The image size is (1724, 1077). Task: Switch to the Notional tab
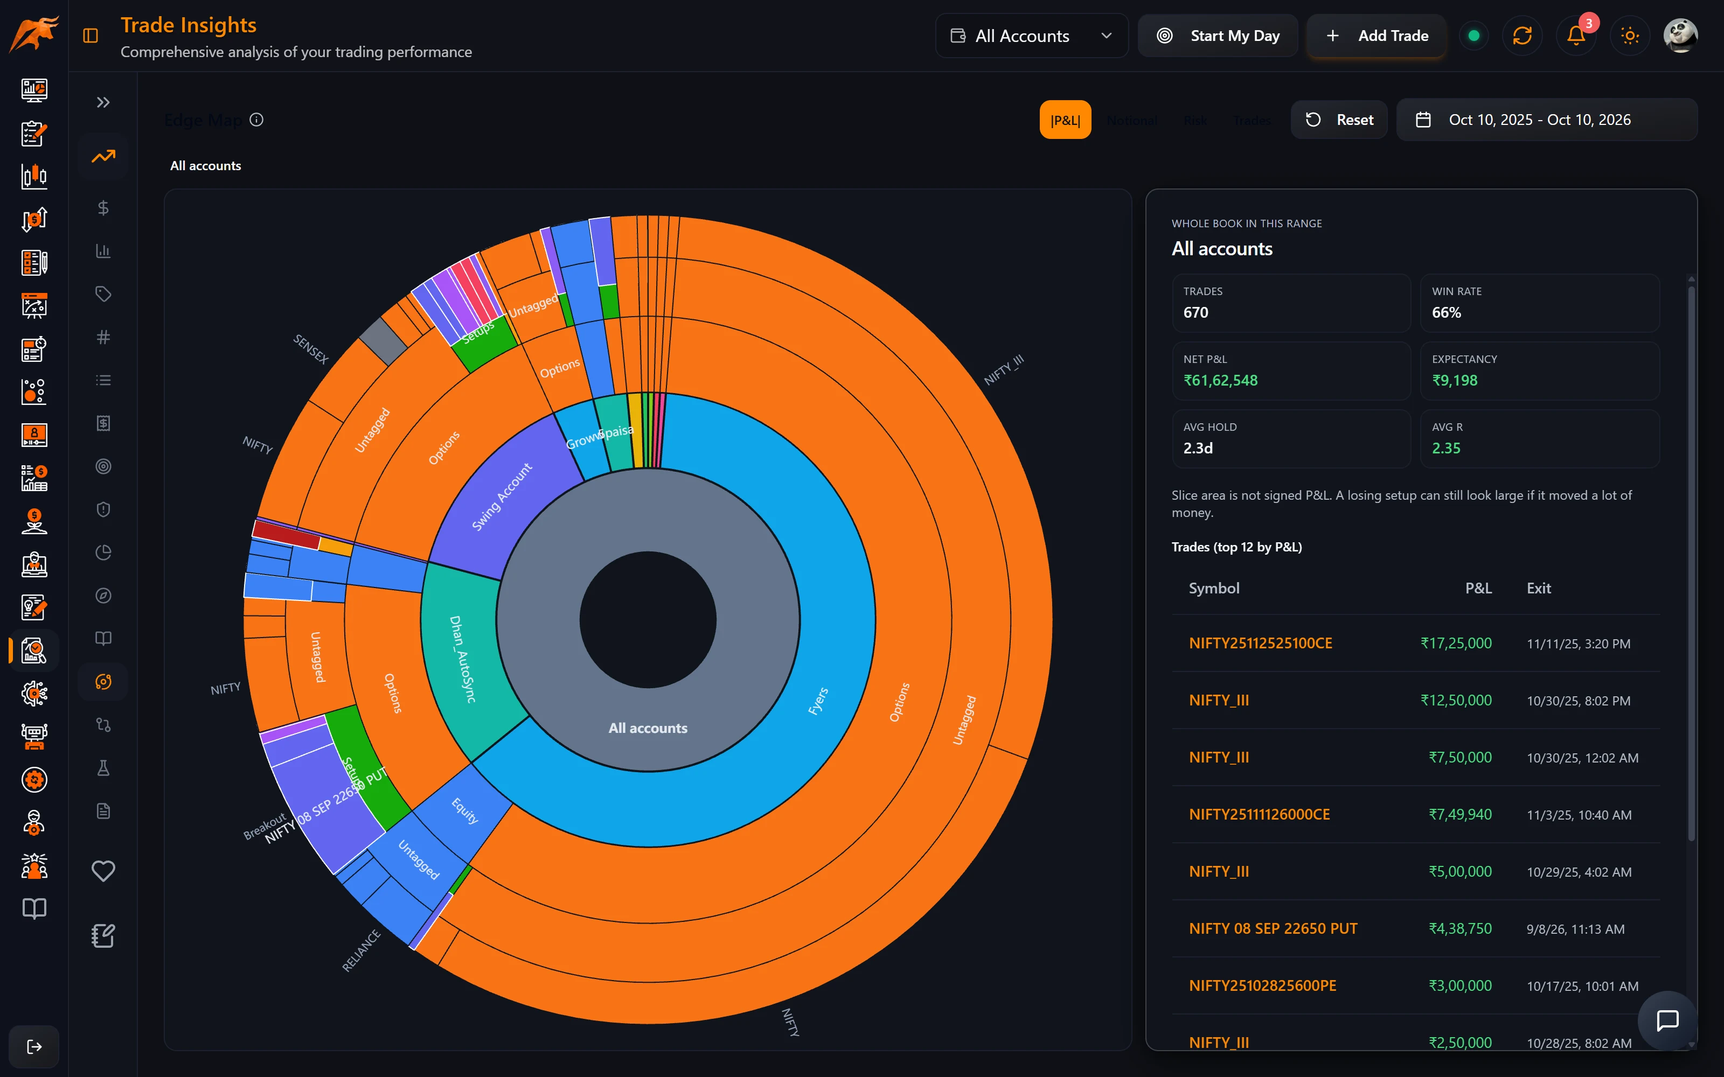(x=1131, y=121)
